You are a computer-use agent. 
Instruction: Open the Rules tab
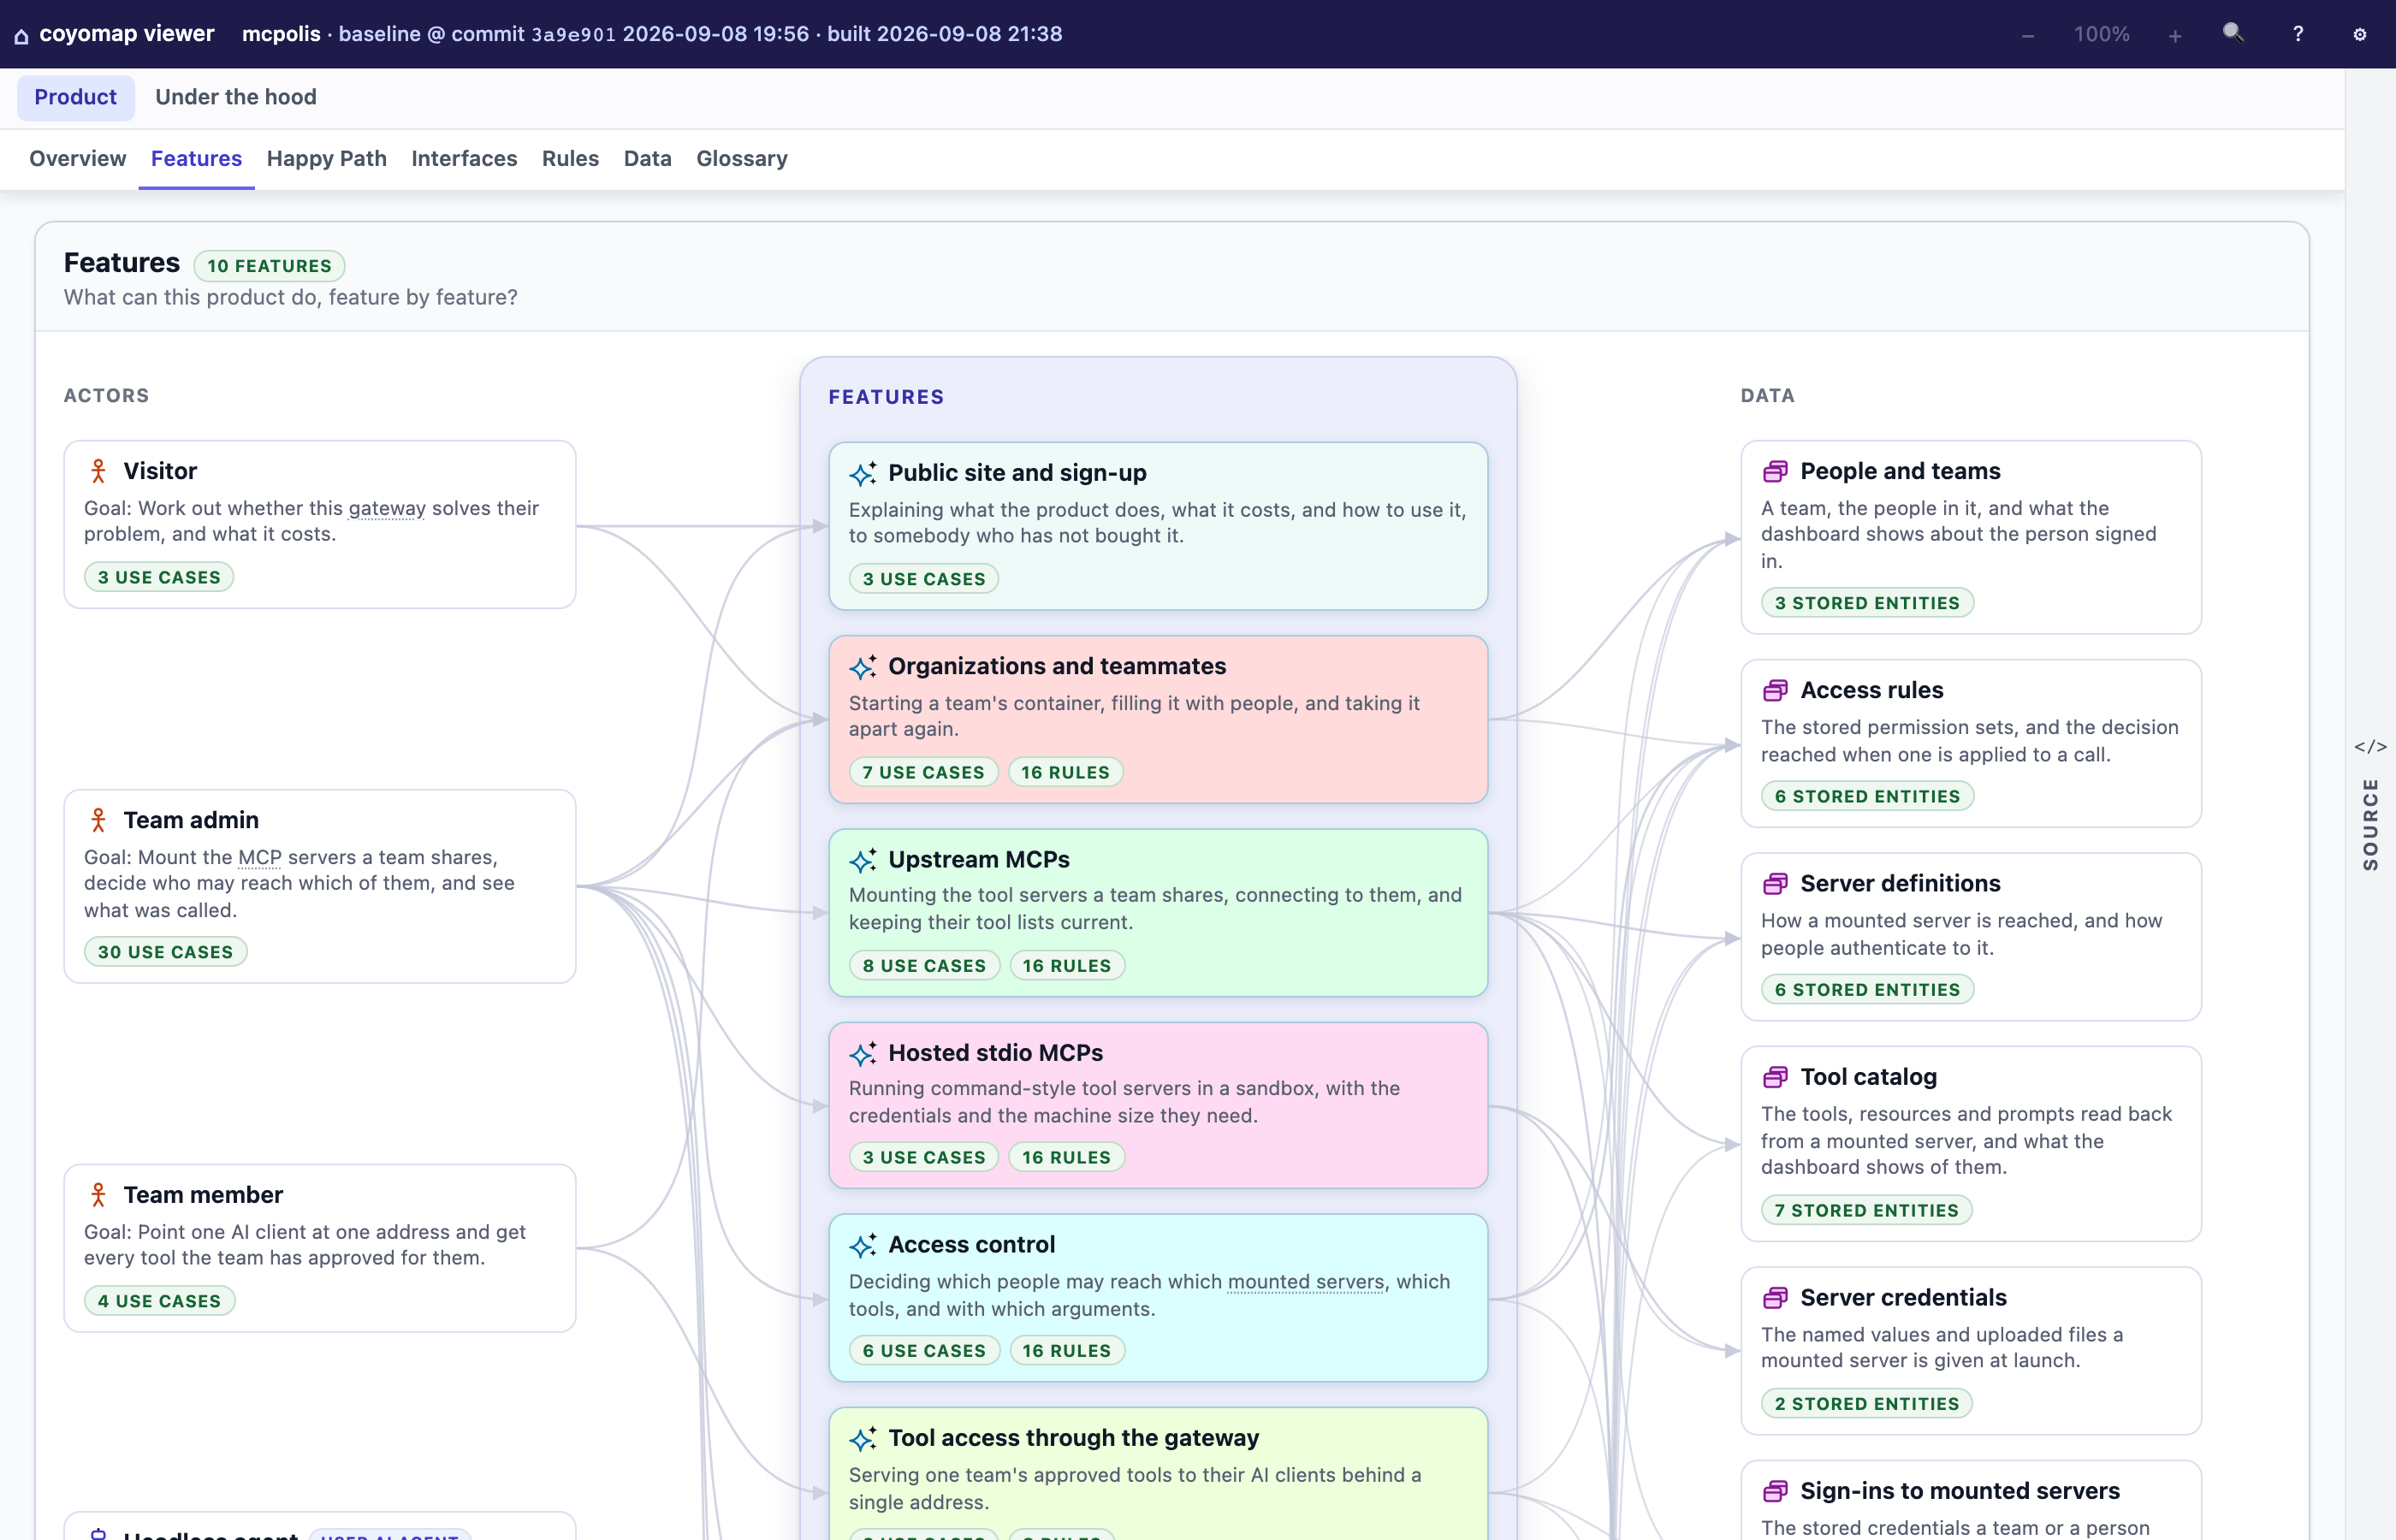pyautogui.click(x=570, y=158)
